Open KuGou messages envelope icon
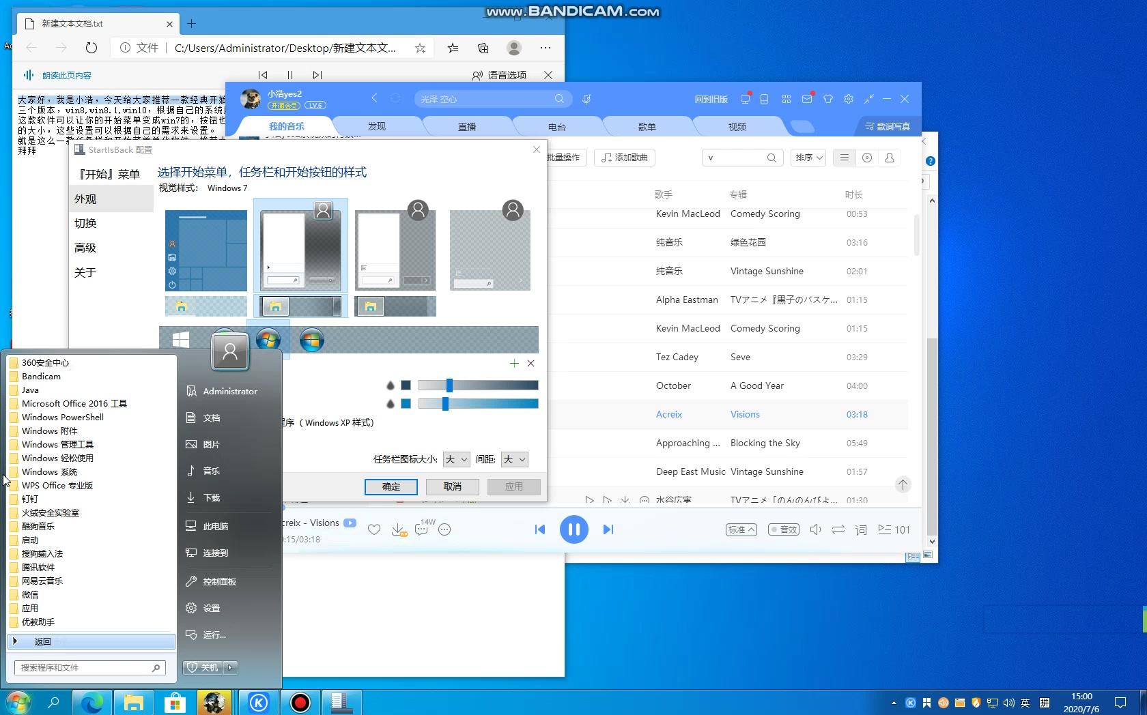This screenshot has width=1147, height=715. coord(807,99)
